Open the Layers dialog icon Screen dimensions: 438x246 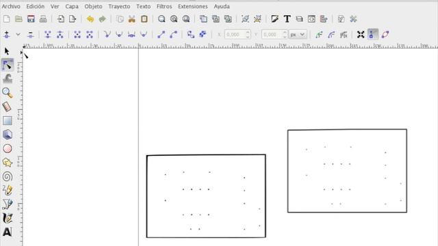(299, 19)
